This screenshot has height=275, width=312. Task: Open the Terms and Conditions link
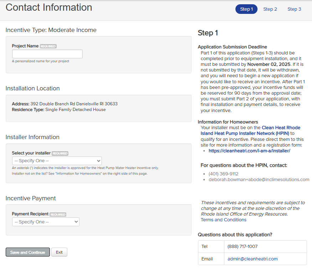223,220
